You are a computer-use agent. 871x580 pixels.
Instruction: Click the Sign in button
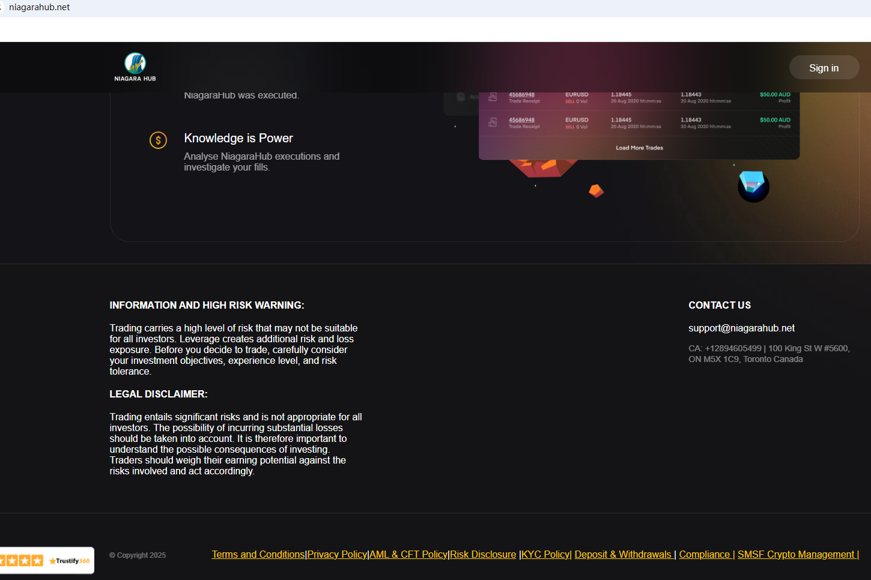click(824, 68)
